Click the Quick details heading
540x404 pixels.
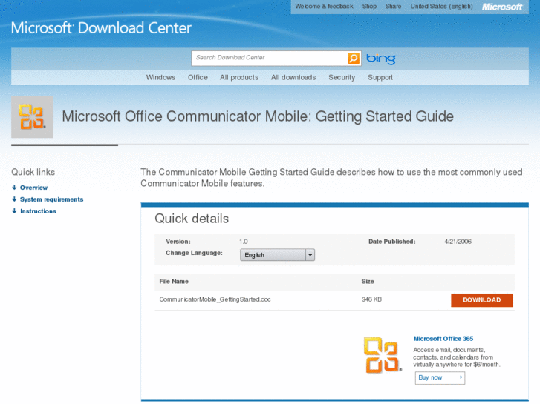click(x=192, y=219)
